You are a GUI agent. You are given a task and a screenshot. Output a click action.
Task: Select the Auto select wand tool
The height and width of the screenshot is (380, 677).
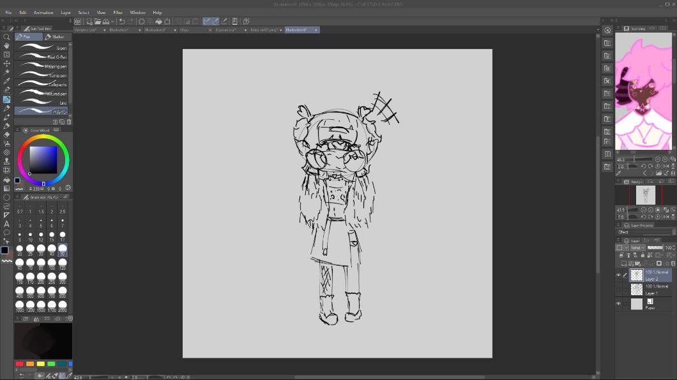(6, 73)
